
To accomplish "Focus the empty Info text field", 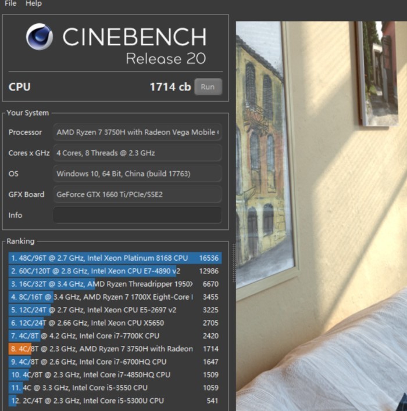I will [137, 215].
